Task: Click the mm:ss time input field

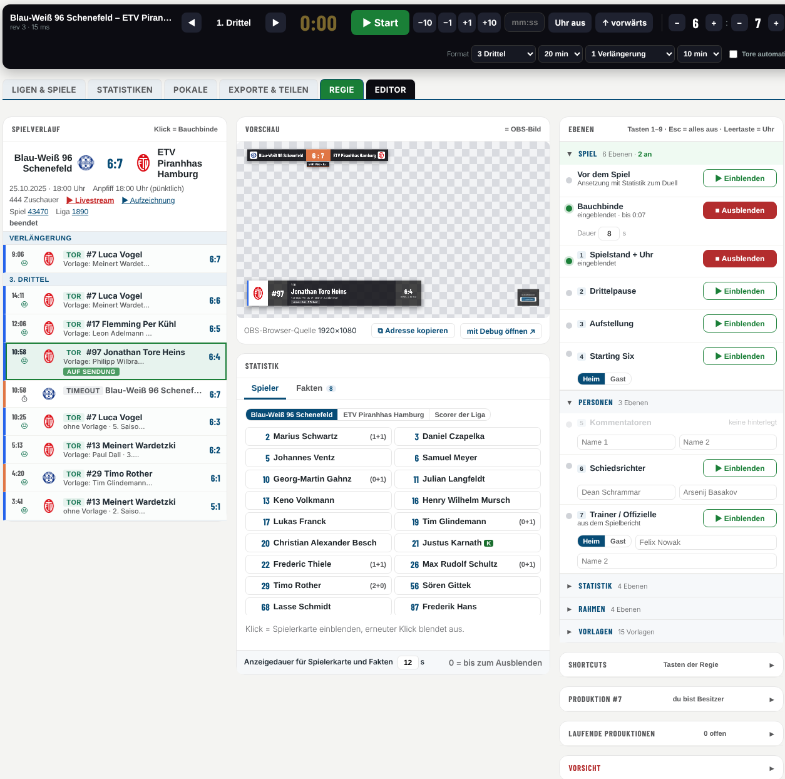Action: tap(525, 23)
